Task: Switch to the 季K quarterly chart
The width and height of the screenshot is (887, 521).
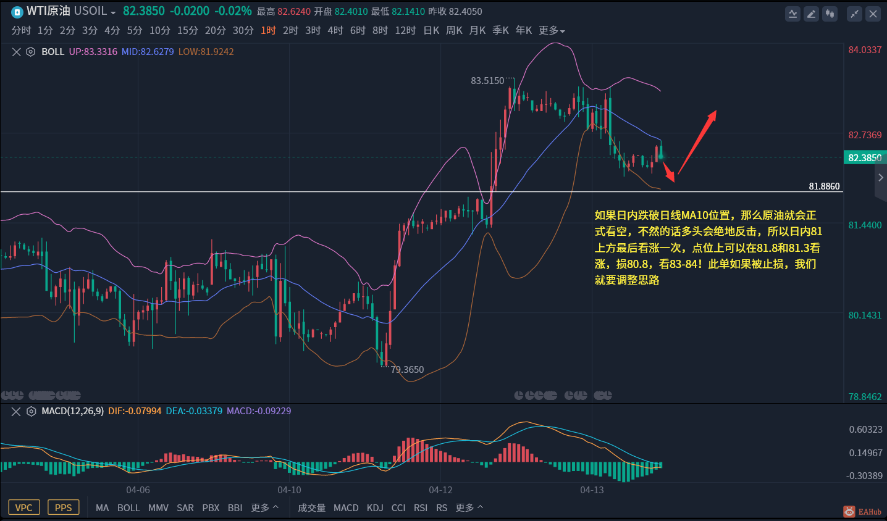Action: pyautogui.click(x=500, y=30)
